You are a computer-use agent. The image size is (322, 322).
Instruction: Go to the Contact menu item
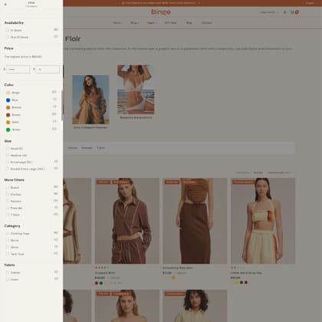(207, 23)
